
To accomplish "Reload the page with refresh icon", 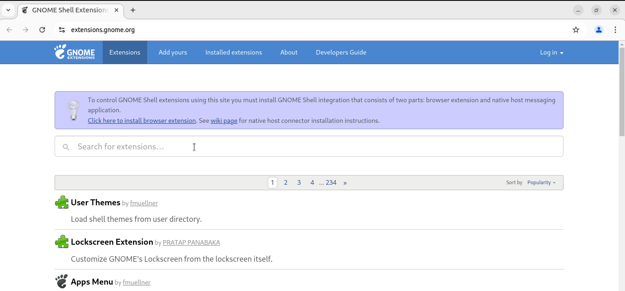I will [x=42, y=30].
